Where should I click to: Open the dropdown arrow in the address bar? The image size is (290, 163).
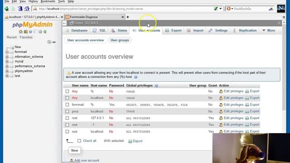221,9
